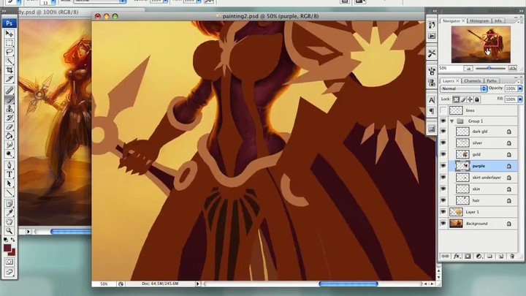
Task: Select the Line tool
Action: click(9, 192)
